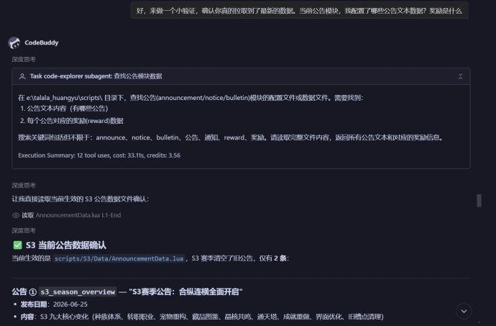
Task: Click the CodeBuddy avatar icon
Action: [14, 42]
